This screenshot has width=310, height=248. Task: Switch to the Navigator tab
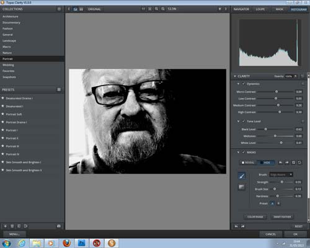[x=241, y=9]
